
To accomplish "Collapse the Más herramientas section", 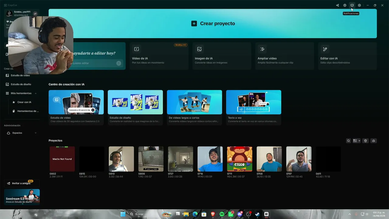I will 36,93.
